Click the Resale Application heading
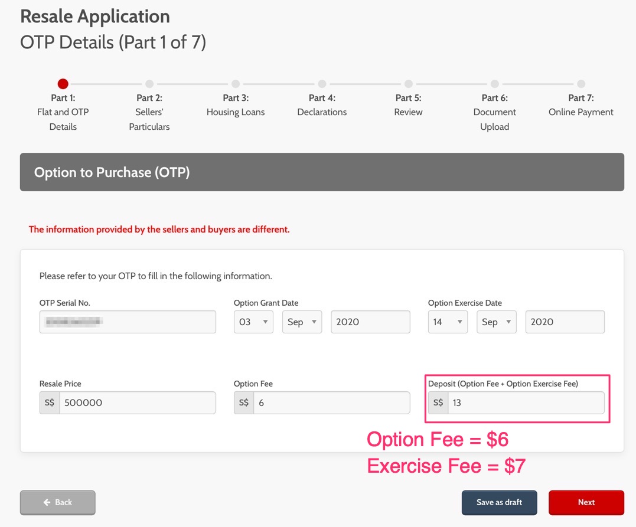This screenshot has width=636, height=527. click(95, 17)
